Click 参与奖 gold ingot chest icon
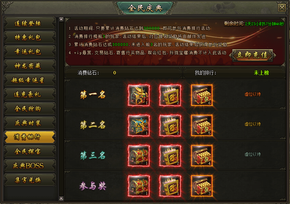Screen dimensions: 290x204 [202, 186]
